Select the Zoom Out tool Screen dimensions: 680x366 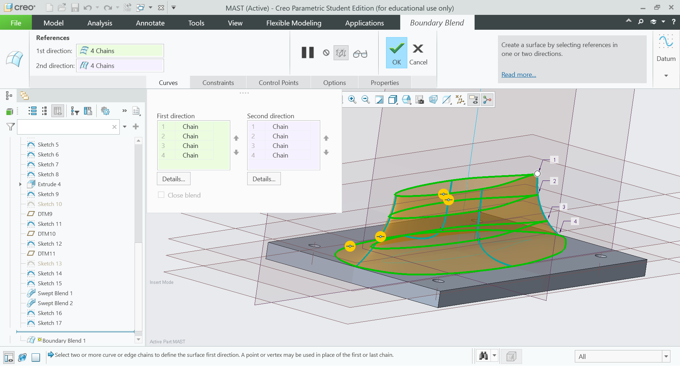366,99
